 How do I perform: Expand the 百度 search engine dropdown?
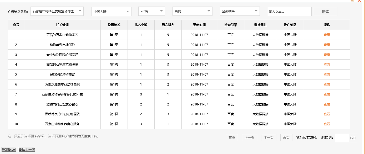(x=192, y=11)
